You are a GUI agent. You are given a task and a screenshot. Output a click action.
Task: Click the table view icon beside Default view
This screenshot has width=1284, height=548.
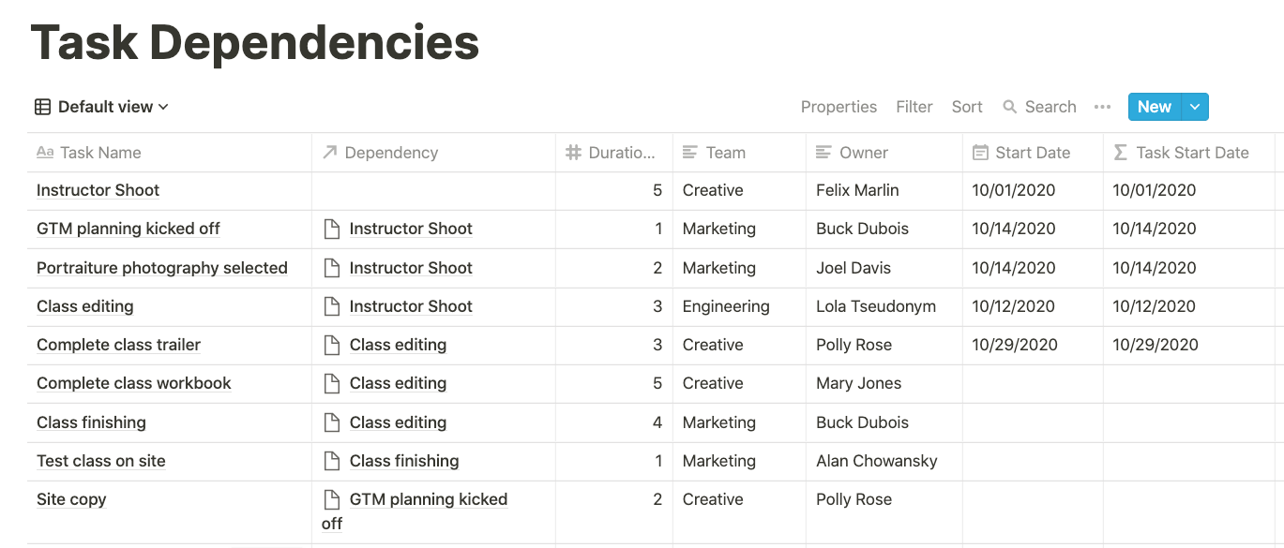43,107
